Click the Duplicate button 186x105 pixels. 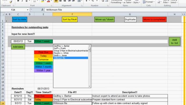coord(130,20)
